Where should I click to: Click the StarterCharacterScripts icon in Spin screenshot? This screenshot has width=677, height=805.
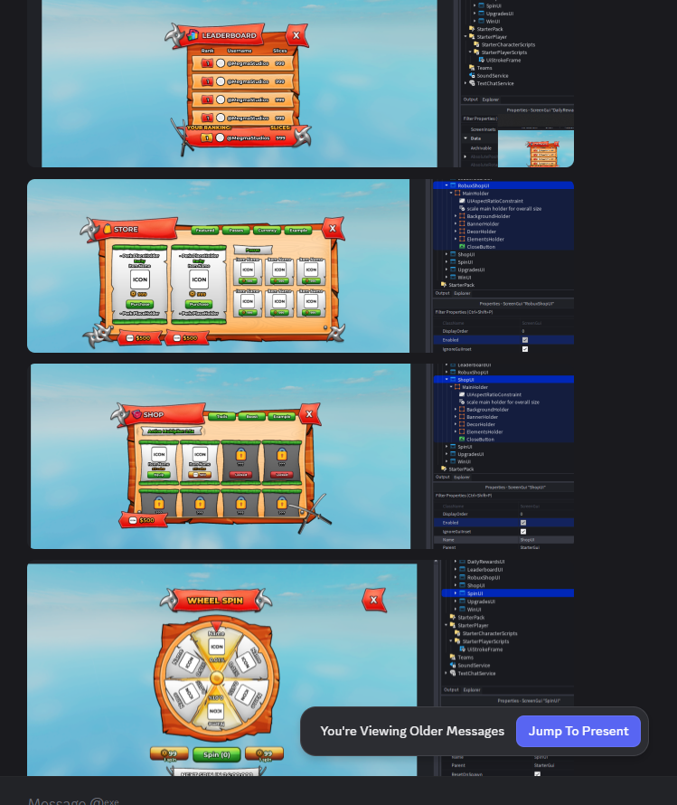[457, 633]
